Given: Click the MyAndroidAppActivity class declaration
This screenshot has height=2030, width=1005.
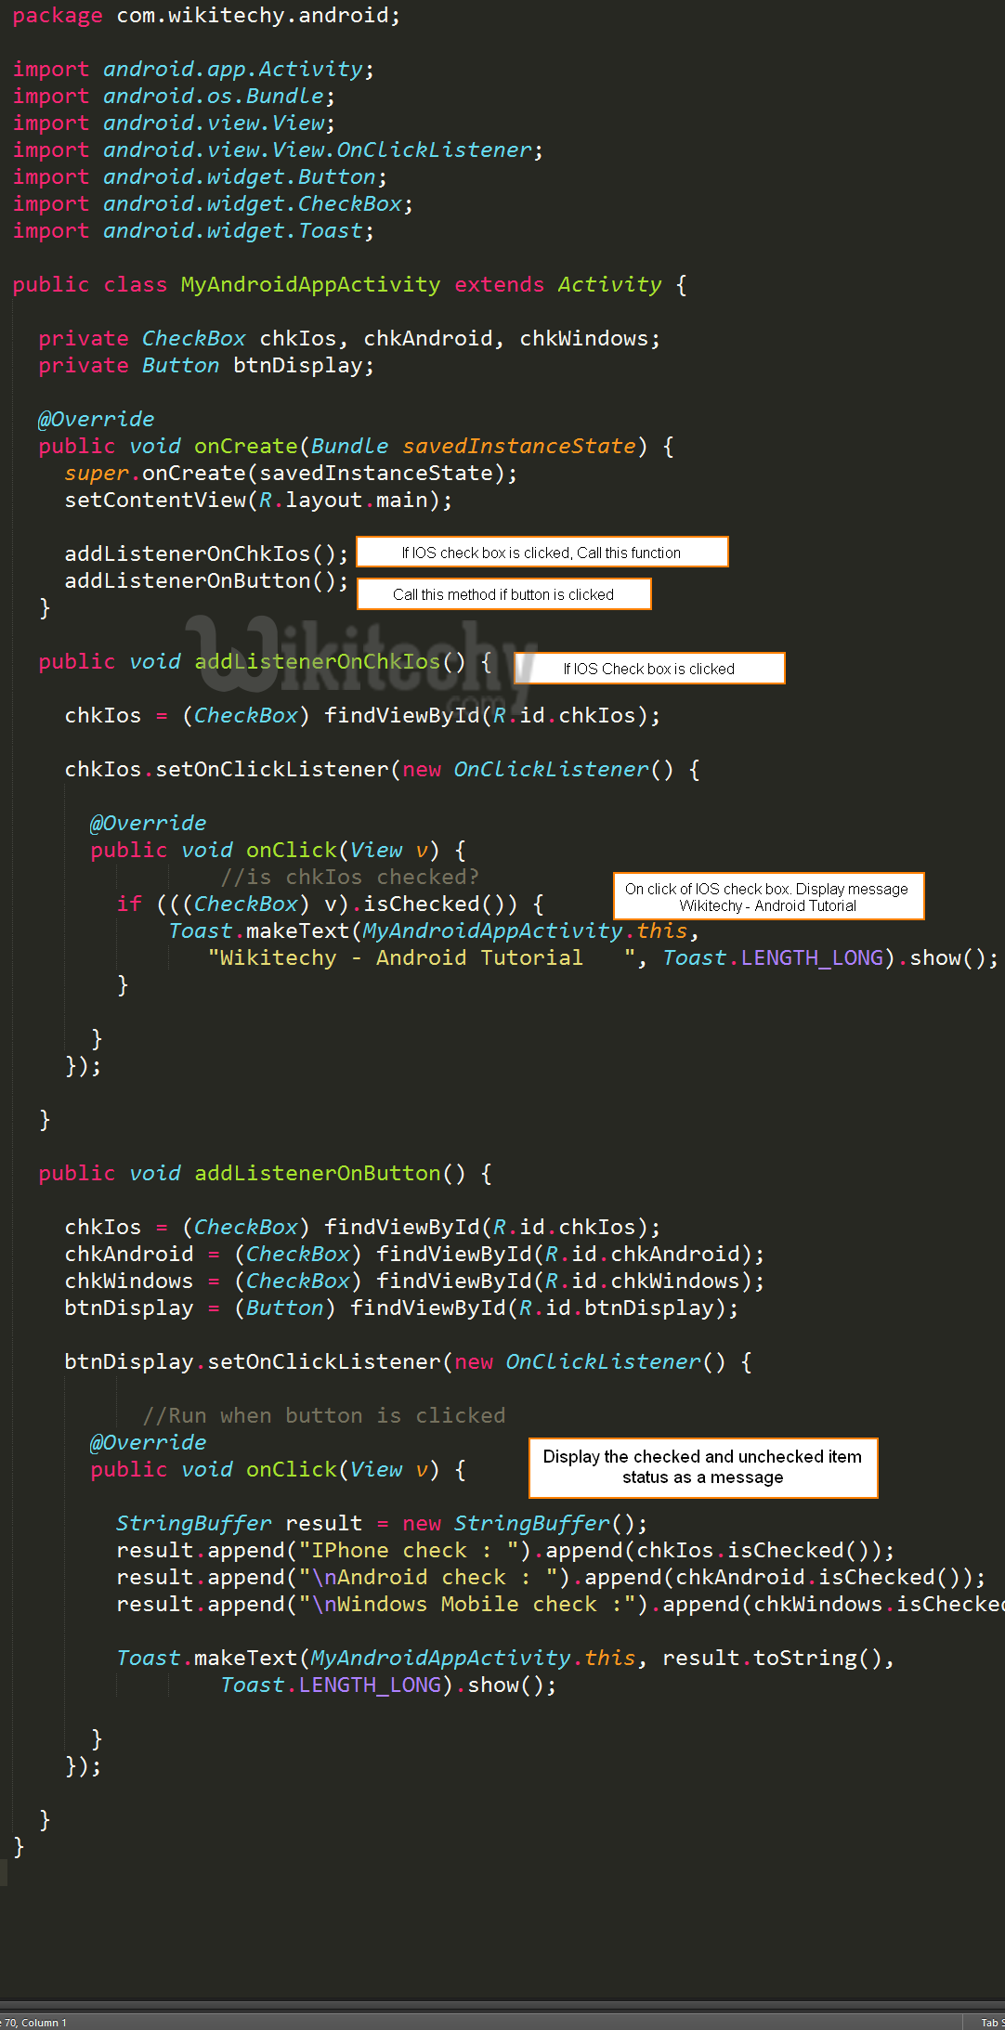Looking at the screenshot, I should 349,285.
